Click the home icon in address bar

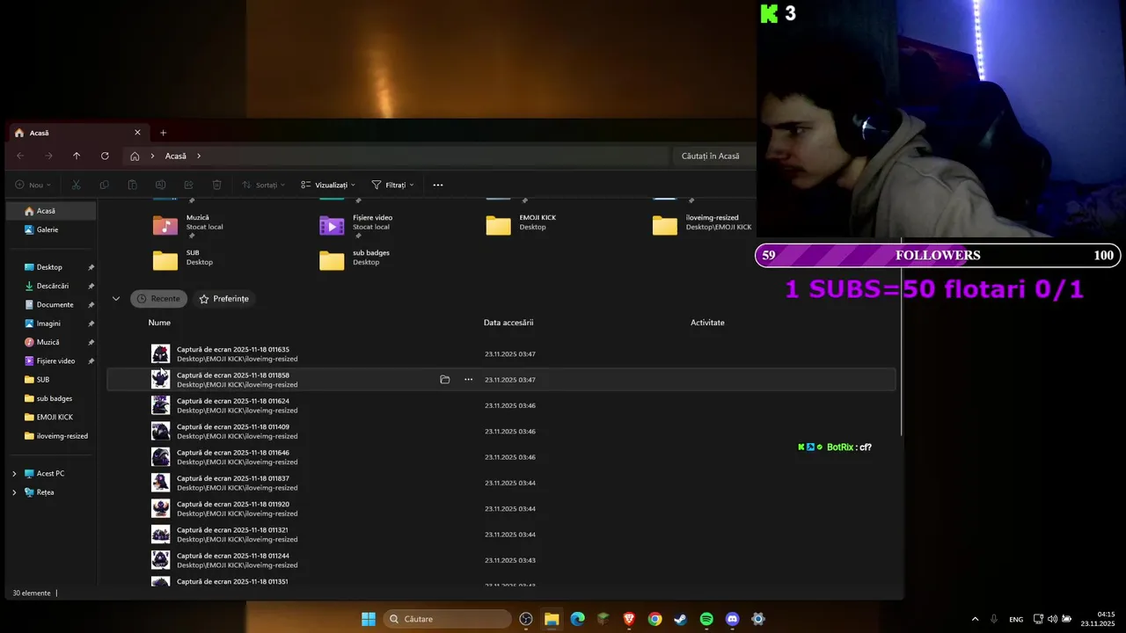(x=135, y=156)
